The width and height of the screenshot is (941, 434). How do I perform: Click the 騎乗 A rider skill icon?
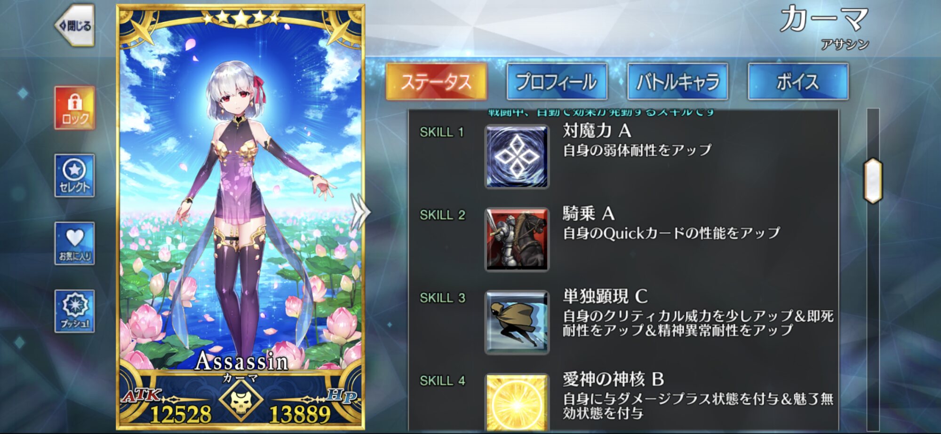[x=517, y=239]
